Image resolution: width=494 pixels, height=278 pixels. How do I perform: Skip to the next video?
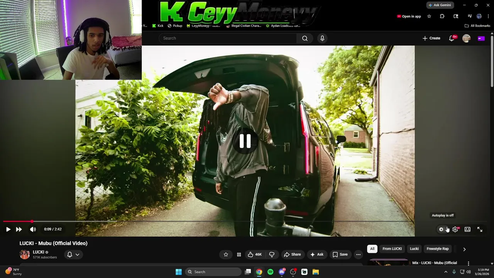tap(19, 229)
